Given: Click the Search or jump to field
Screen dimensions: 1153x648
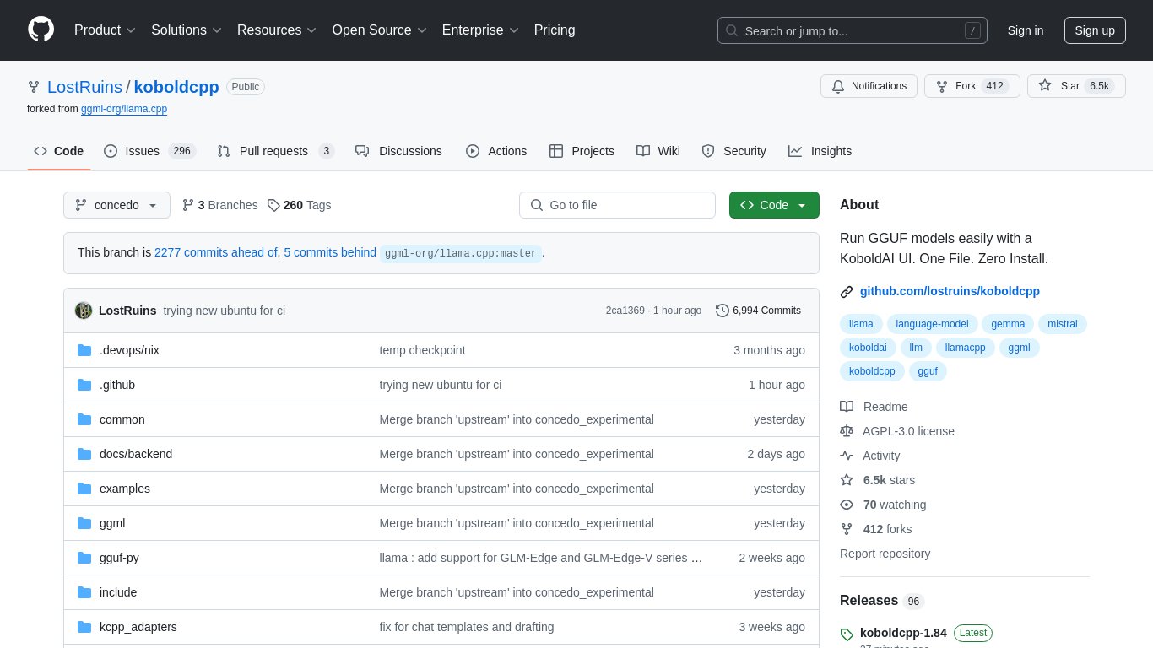Looking at the screenshot, I should pyautogui.click(x=853, y=31).
